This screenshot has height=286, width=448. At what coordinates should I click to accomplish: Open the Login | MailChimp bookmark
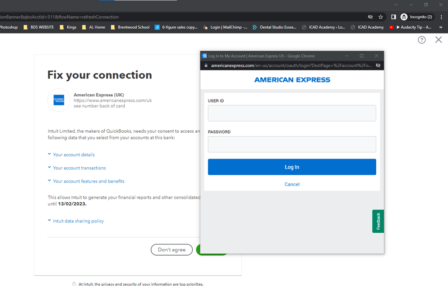point(225,27)
